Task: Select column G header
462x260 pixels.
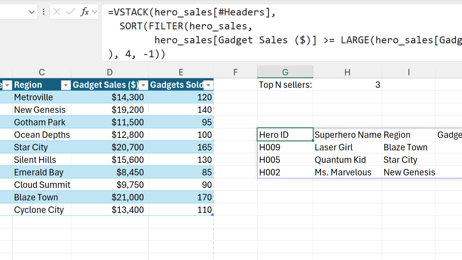Action: tap(285, 72)
